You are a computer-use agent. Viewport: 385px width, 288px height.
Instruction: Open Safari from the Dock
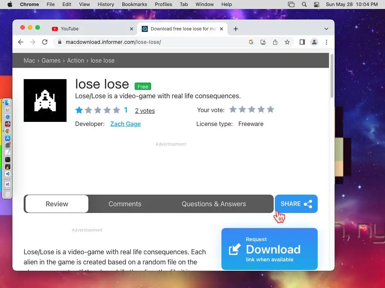coord(8,117)
